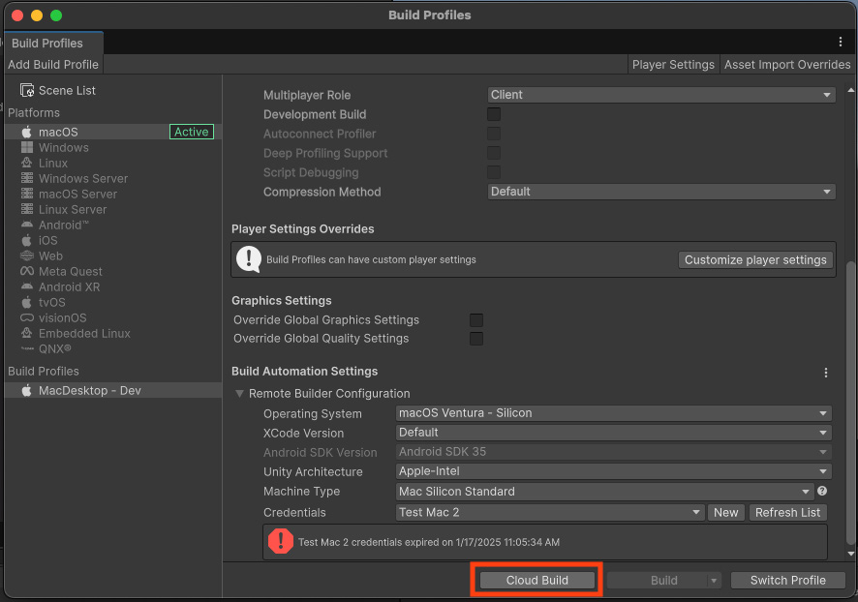Select the Embedded Linux icon
The image size is (858, 602).
pos(27,333)
